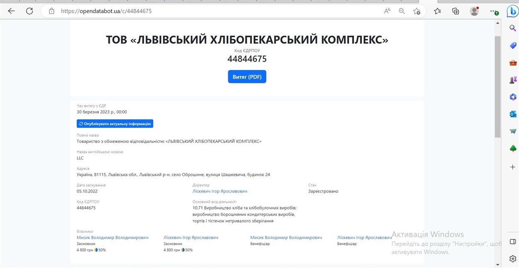The image size is (519, 268).
Task: Open the green tree sidebar icon
Action: [x=513, y=149]
